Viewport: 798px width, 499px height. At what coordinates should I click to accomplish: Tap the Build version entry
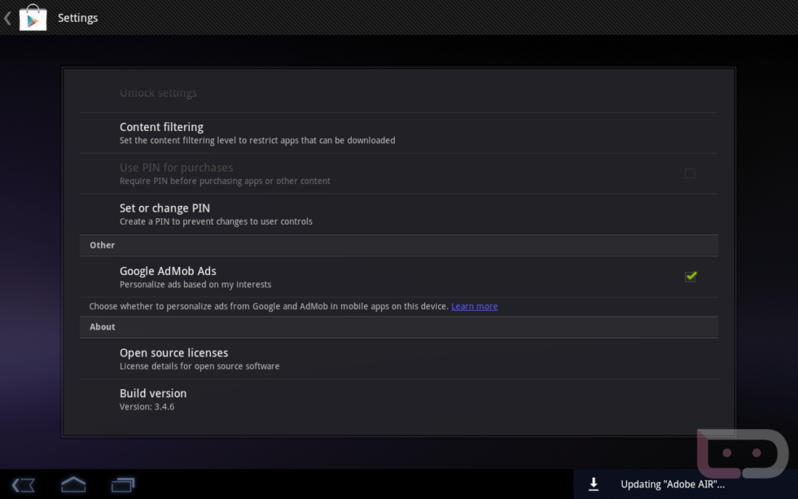(153, 394)
